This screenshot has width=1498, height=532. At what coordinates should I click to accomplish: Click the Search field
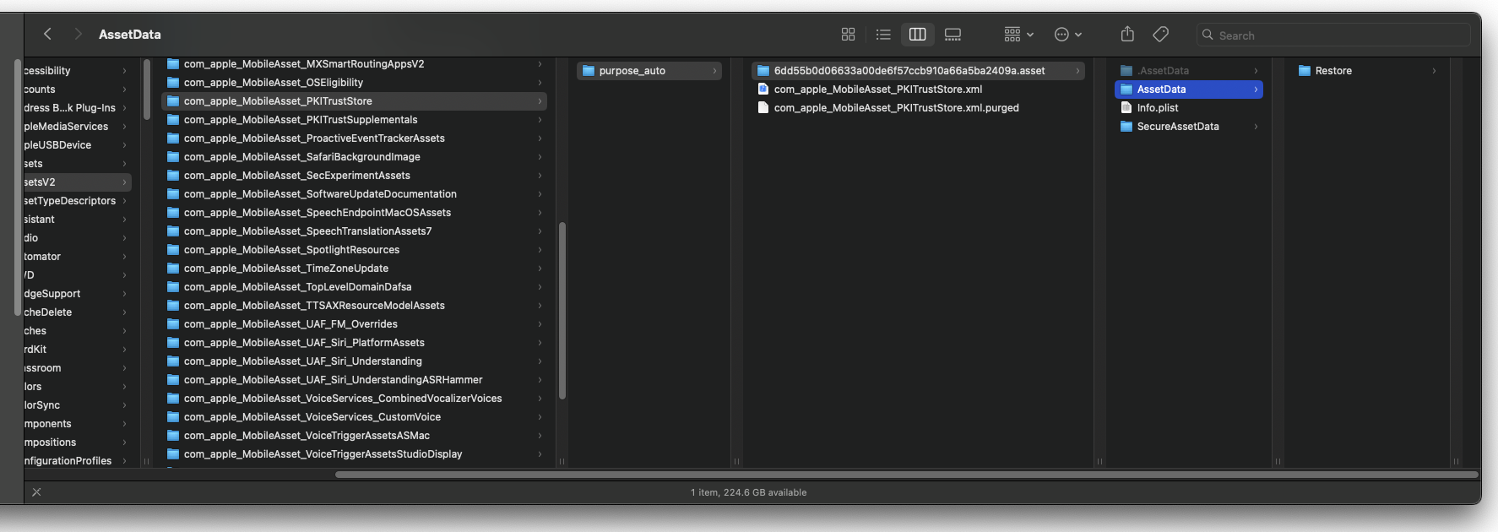click(x=1333, y=35)
